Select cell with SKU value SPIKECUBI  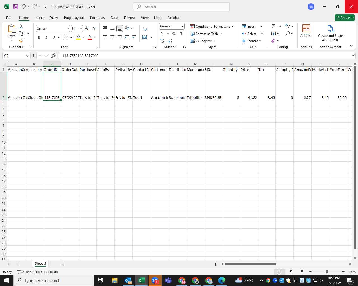point(213,86)
